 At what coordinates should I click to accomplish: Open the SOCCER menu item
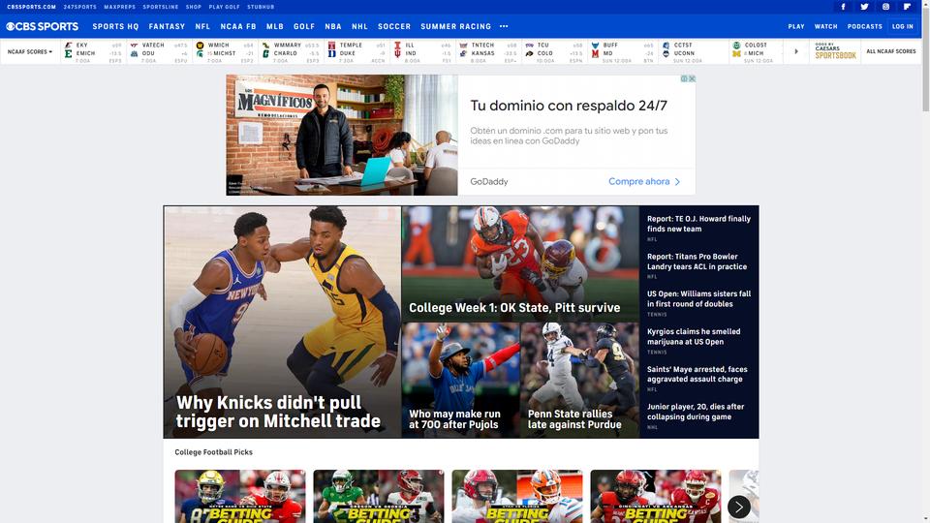tap(394, 27)
